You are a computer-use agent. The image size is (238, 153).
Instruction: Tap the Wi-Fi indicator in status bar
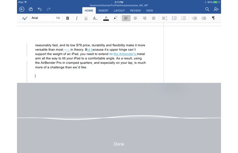(25, 2)
